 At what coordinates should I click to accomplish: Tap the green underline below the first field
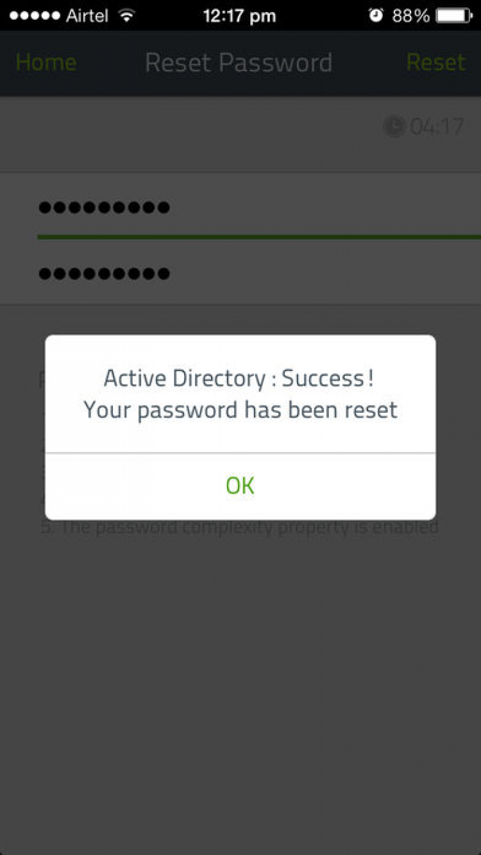pos(259,237)
